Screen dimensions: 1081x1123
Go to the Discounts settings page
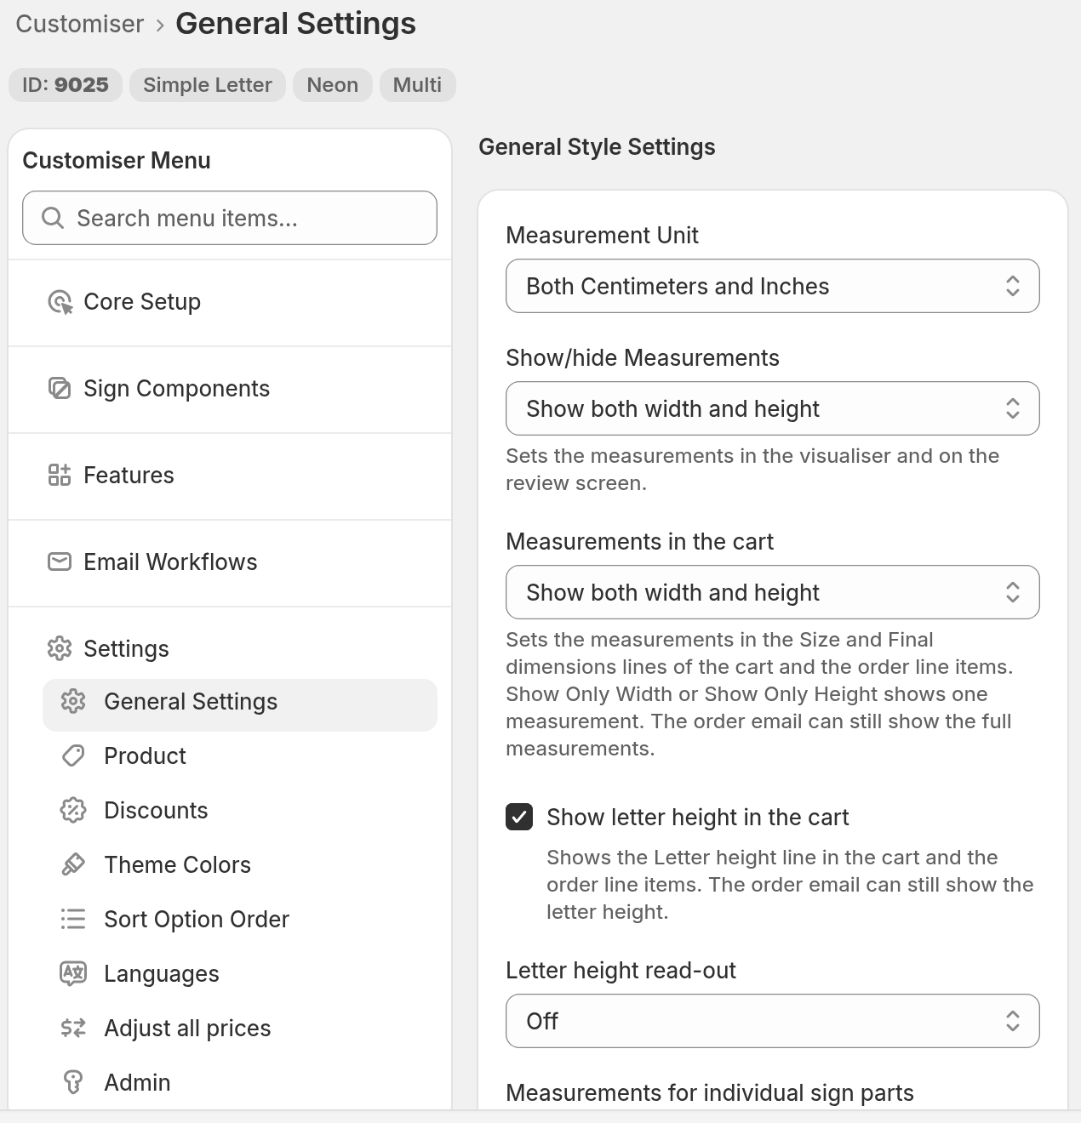click(x=240, y=810)
